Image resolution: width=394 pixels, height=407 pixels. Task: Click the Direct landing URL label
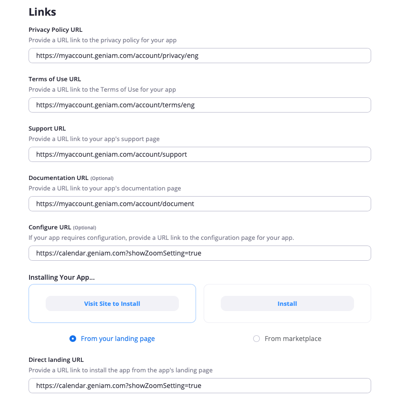pyautogui.click(x=55, y=360)
